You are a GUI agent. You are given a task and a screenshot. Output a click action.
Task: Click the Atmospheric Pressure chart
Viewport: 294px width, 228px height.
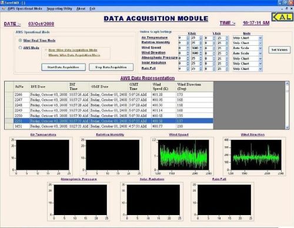coord(81,200)
